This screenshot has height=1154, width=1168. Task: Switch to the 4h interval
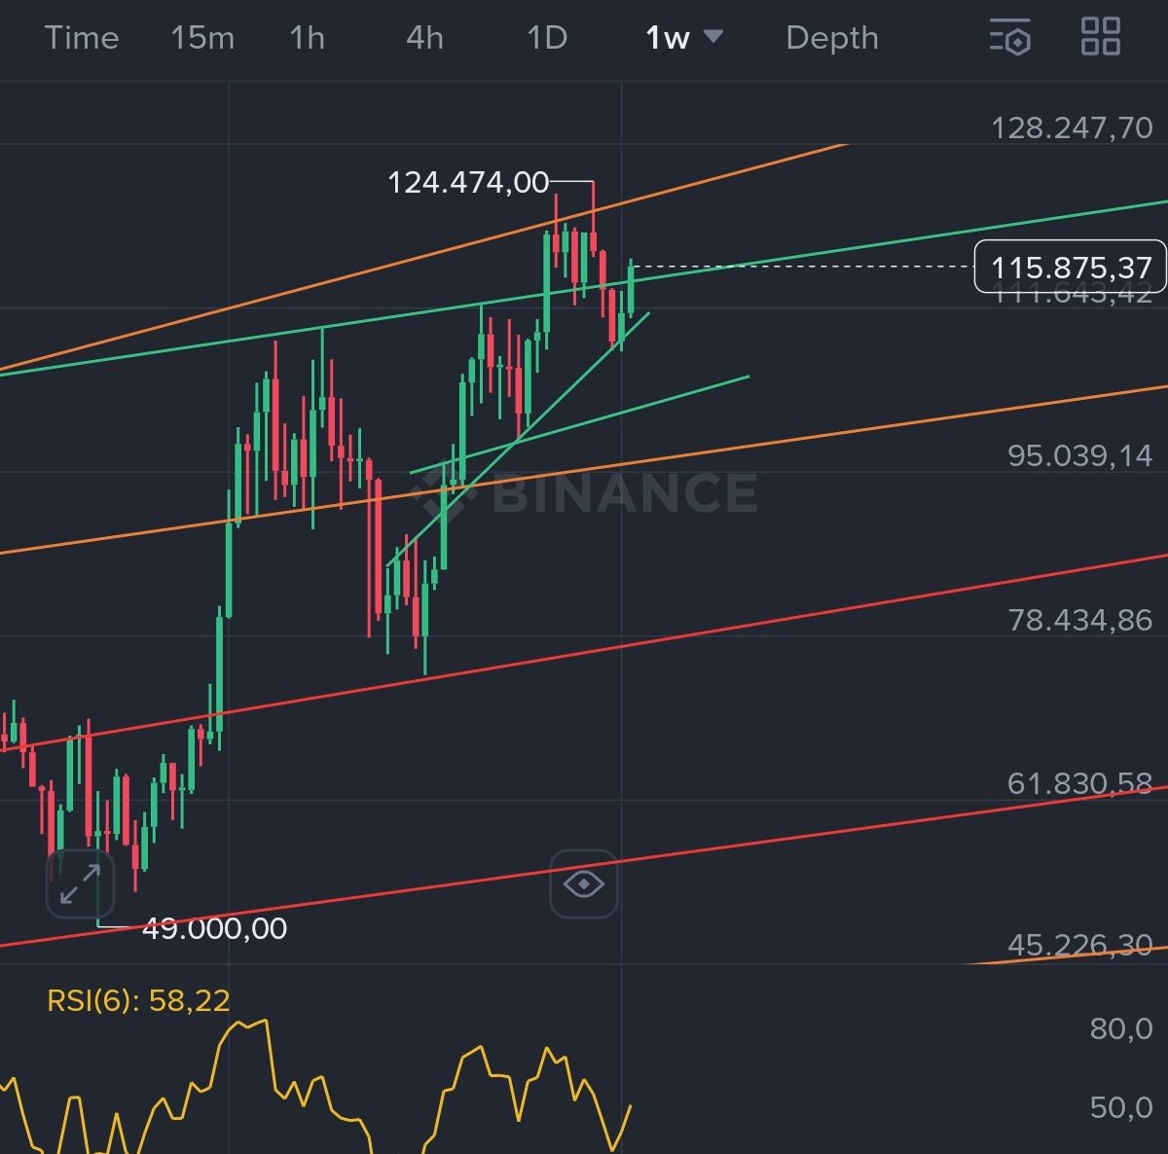[424, 38]
